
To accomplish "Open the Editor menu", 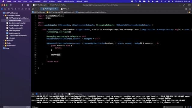I will [45, 1].
